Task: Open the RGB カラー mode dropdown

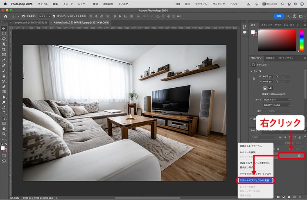Action: coord(276,100)
